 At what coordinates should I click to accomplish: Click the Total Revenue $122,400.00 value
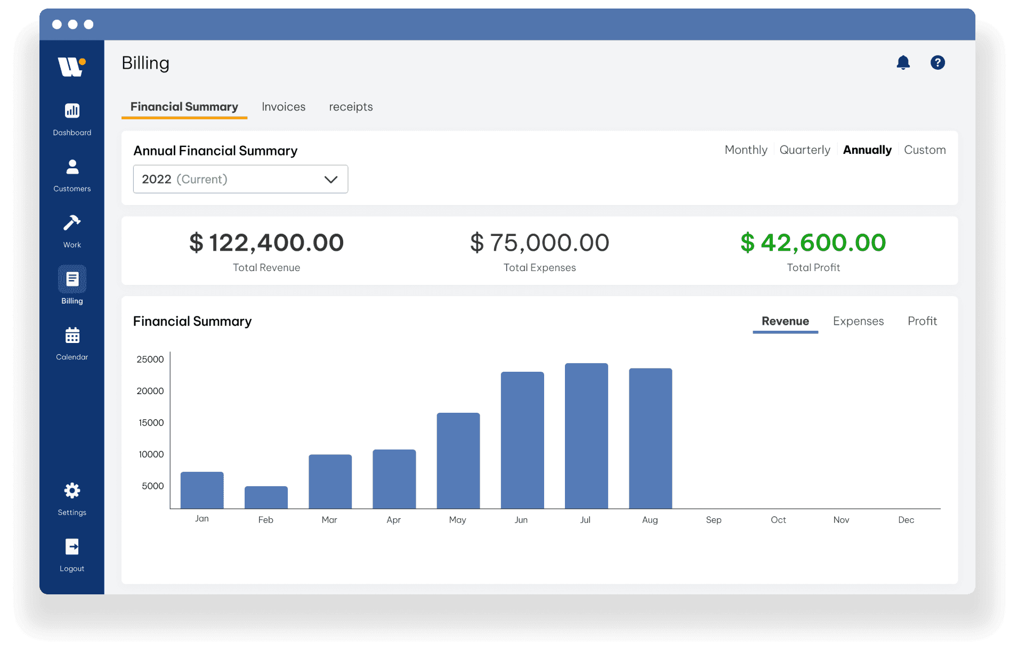(x=266, y=243)
